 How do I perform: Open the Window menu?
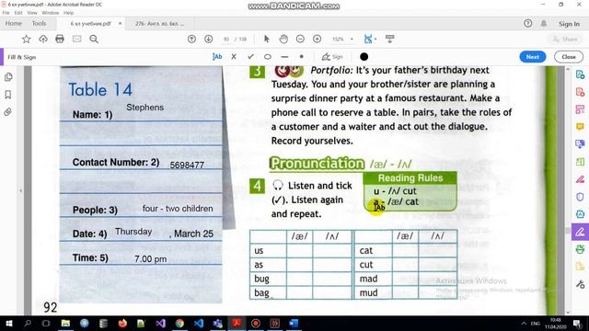click(x=51, y=13)
